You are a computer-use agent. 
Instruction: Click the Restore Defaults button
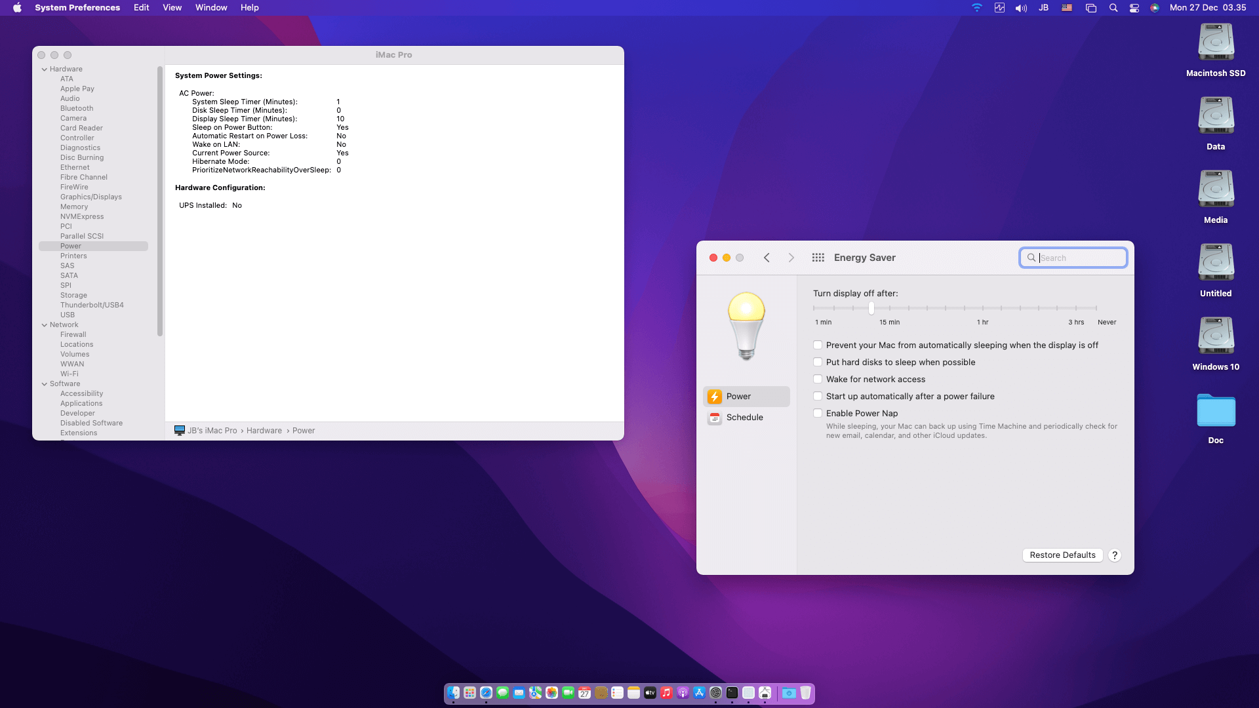tap(1062, 555)
